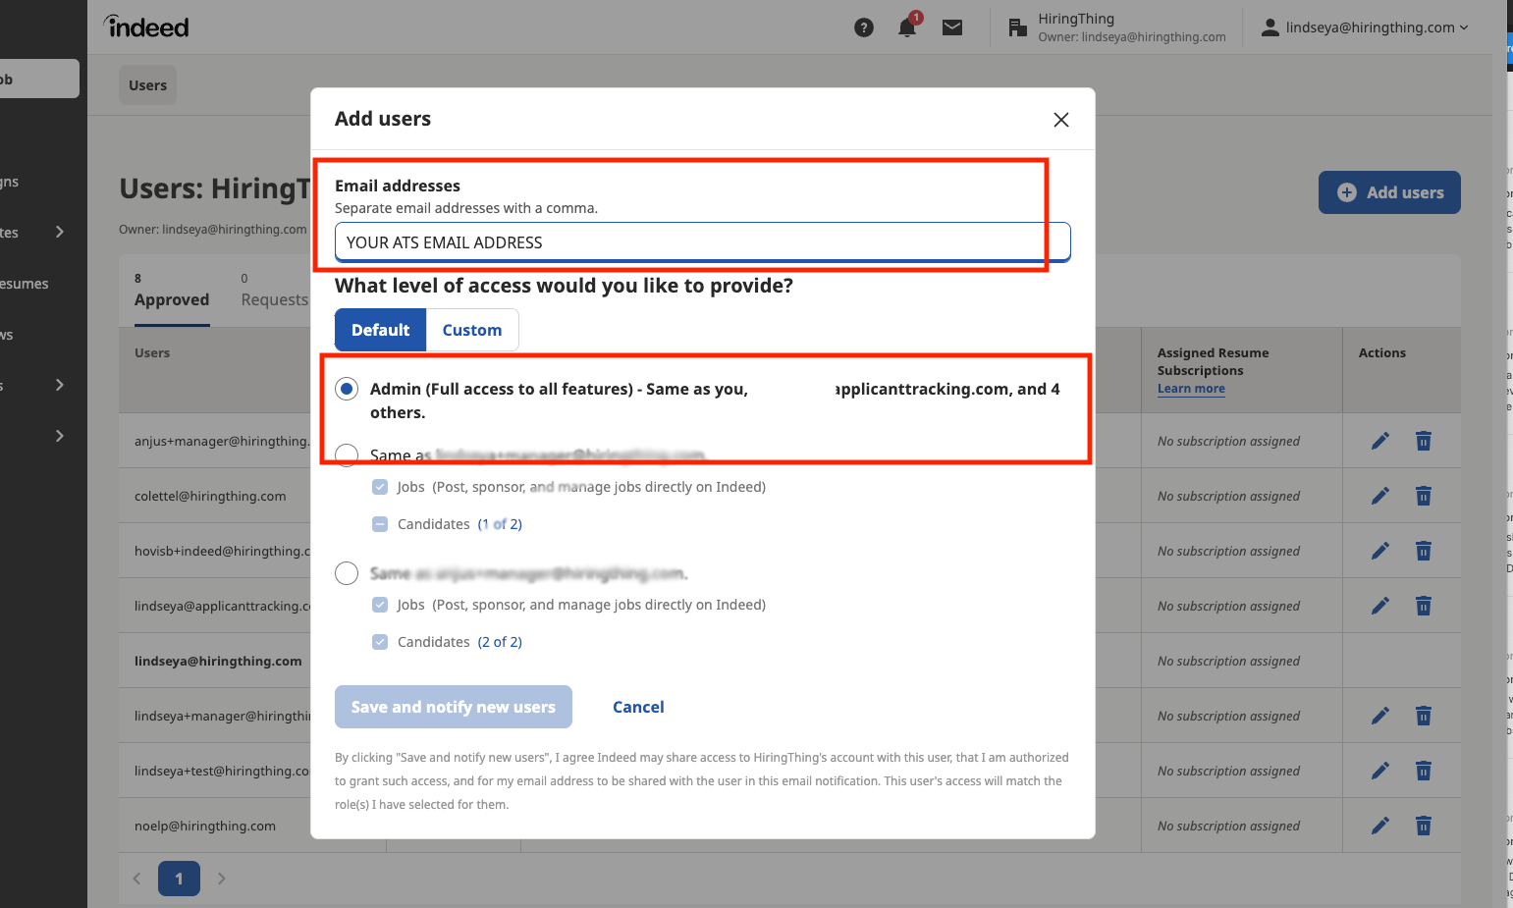The width and height of the screenshot is (1513, 908).
Task: Delete user lindseya+test@hiringthing
Action: coord(1424,771)
